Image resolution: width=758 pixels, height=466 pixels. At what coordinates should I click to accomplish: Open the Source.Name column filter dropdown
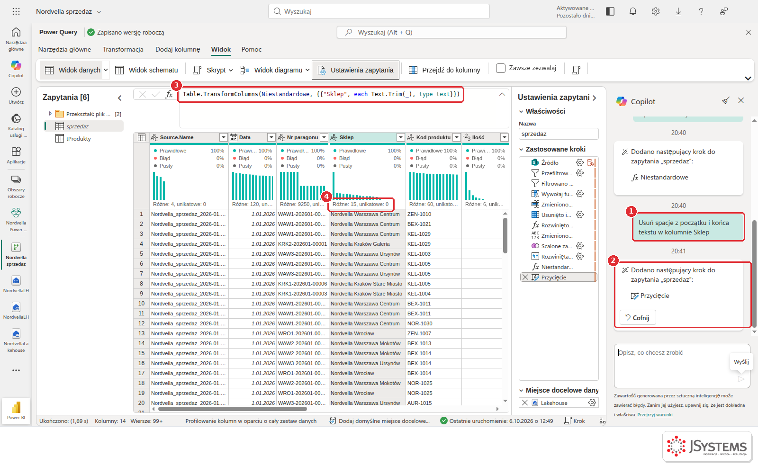pyautogui.click(x=224, y=137)
